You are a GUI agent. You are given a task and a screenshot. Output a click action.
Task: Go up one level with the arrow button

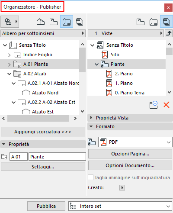[x=169, y=33]
